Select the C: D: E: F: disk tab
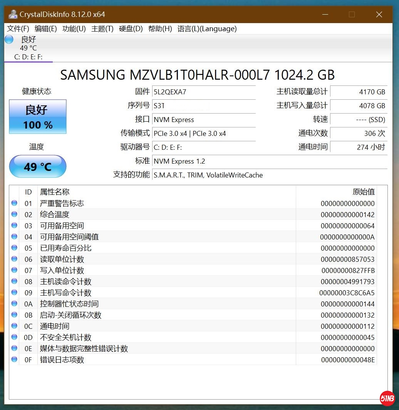The width and height of the screenshot is (399, 410). (28, 57)
